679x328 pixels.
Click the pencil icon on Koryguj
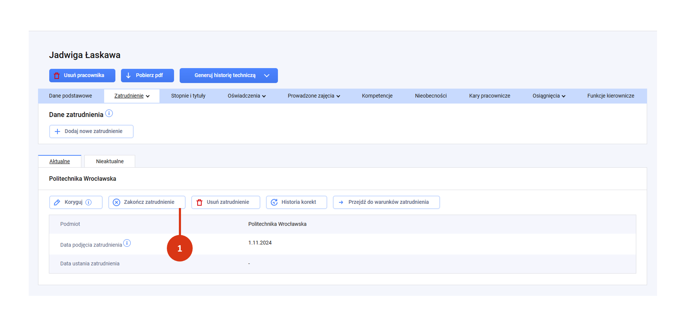point(57,202)
